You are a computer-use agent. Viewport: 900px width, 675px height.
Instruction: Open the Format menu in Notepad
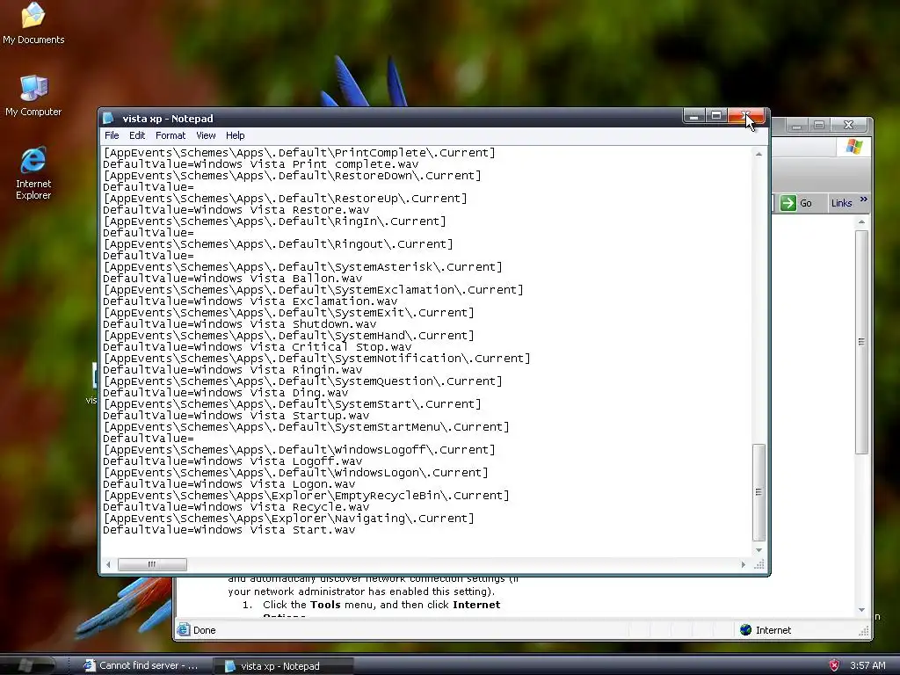coord(171,135)
